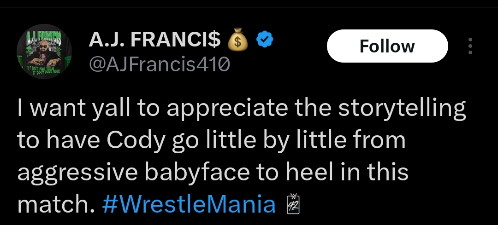Open A.J. Francis's profile avatar
This screenshot has width=498, height=225.
tap(43, 52)
